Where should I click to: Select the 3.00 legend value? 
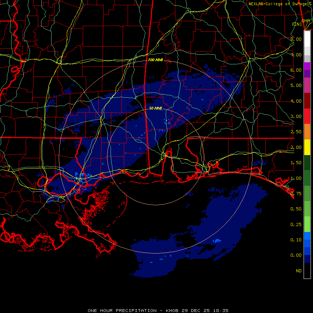(296, 117)
